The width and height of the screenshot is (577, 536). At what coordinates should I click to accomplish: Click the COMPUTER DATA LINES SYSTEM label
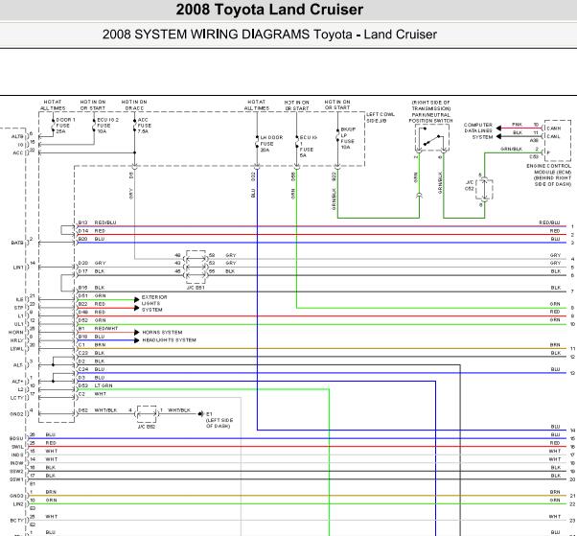pyautogui.click(x=478, y=130)
